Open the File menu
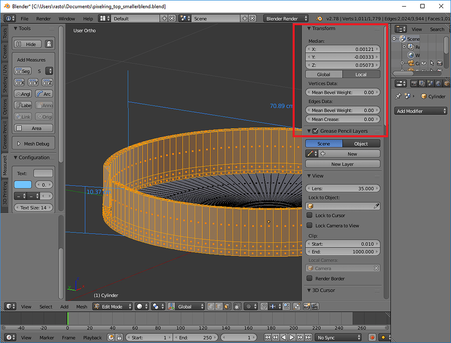This screenshot has height=343, width=451. click(x=25, y=18)
